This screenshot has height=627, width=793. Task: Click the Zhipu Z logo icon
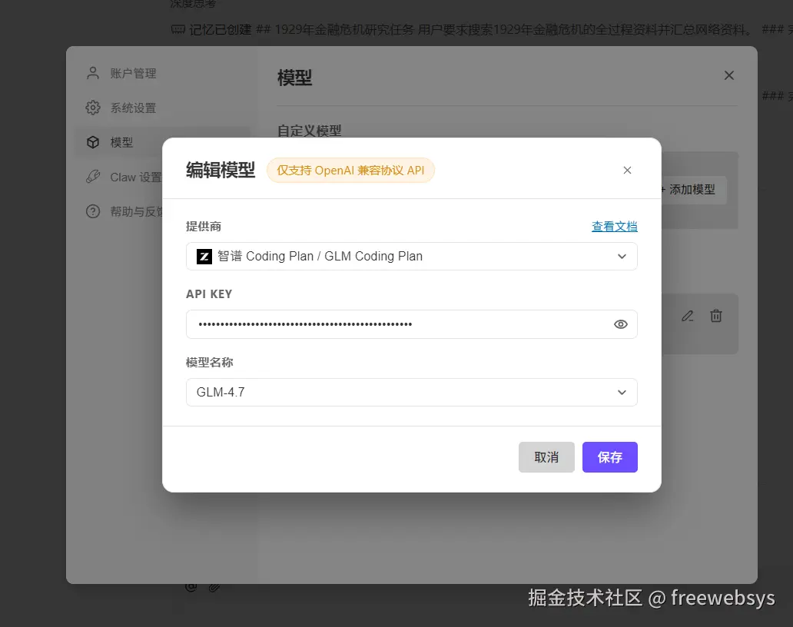(204, 257)
